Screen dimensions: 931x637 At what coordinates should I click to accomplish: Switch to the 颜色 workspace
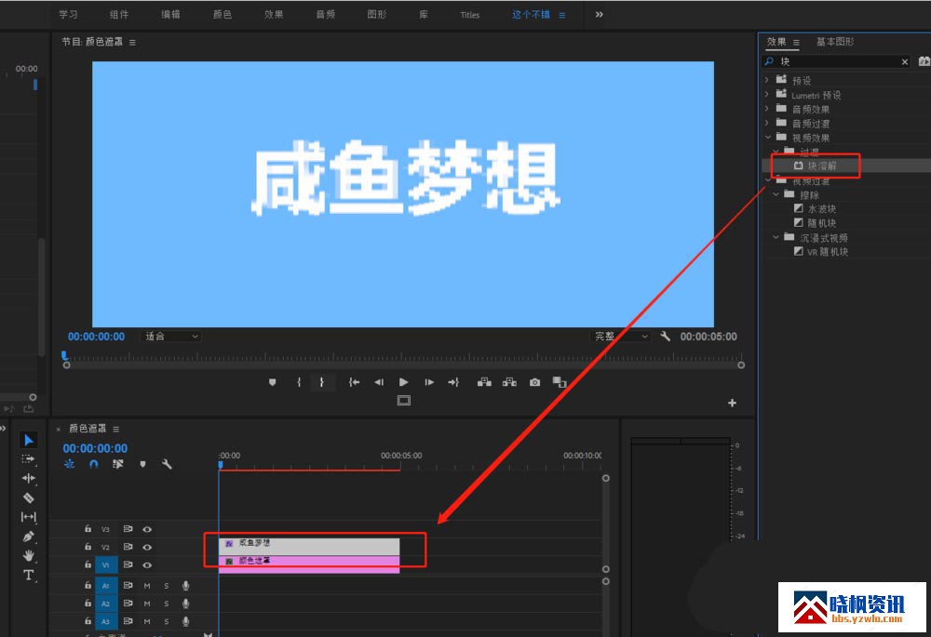tap(223, 14)
